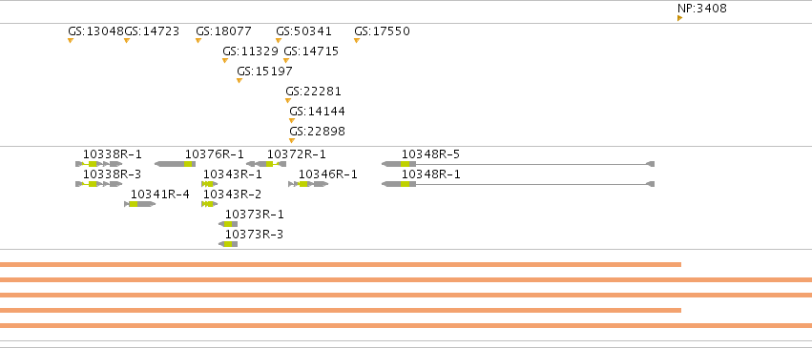Open the 10343R-2 transcript label

(232, 194)
